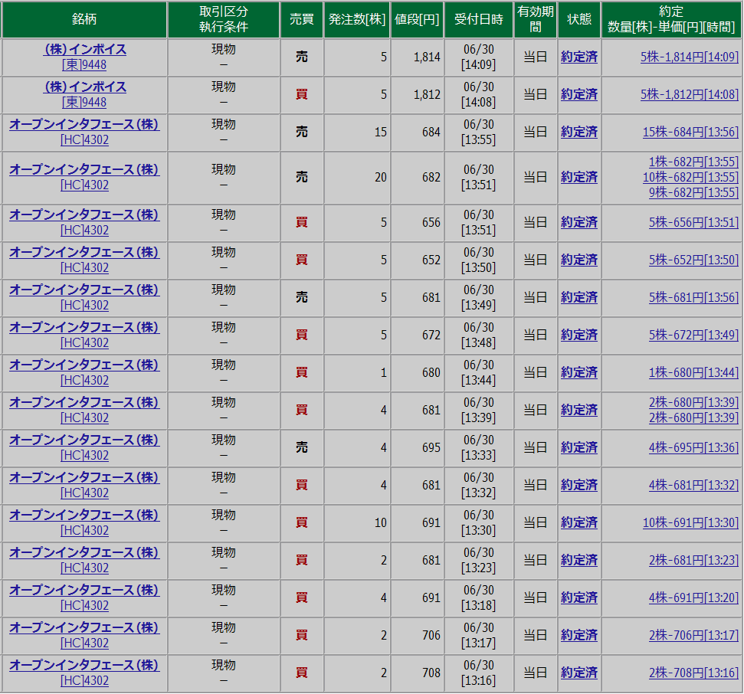This screenshot has height=694, width=744.
Task: Click the 売 cell in the 695 yen row
Action: point(302,447)
